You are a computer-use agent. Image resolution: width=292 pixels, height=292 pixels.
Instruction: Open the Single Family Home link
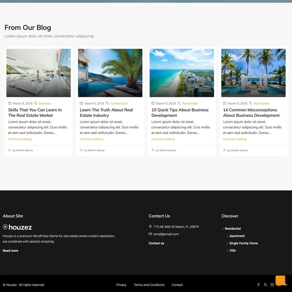coord(244,243)
